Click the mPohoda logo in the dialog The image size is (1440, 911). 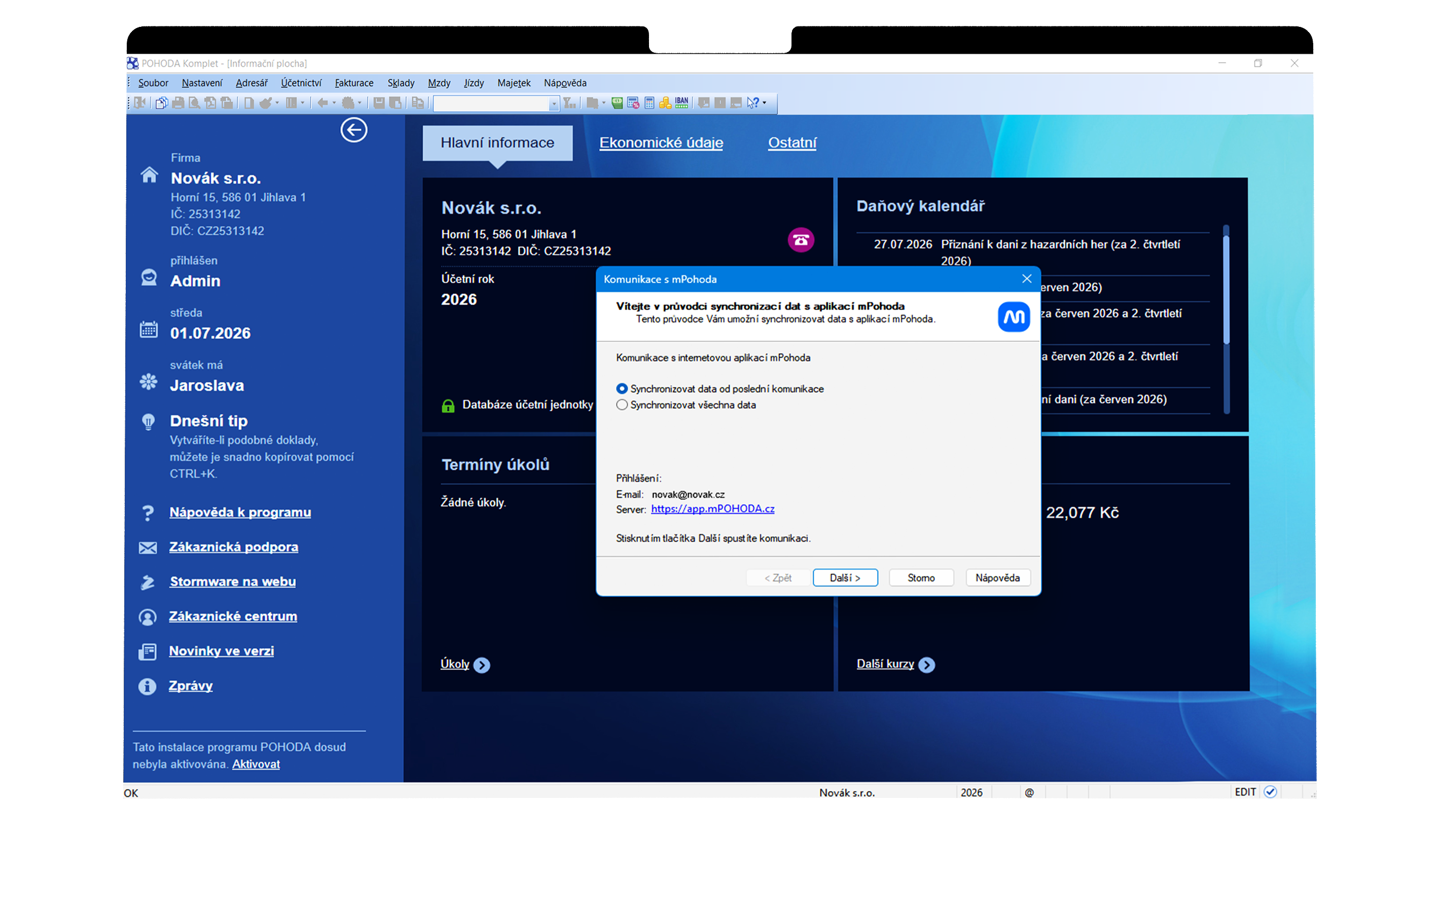click(1014, 316)
